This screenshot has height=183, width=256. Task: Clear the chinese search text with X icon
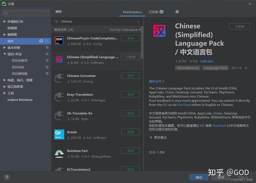click(138, 21)
